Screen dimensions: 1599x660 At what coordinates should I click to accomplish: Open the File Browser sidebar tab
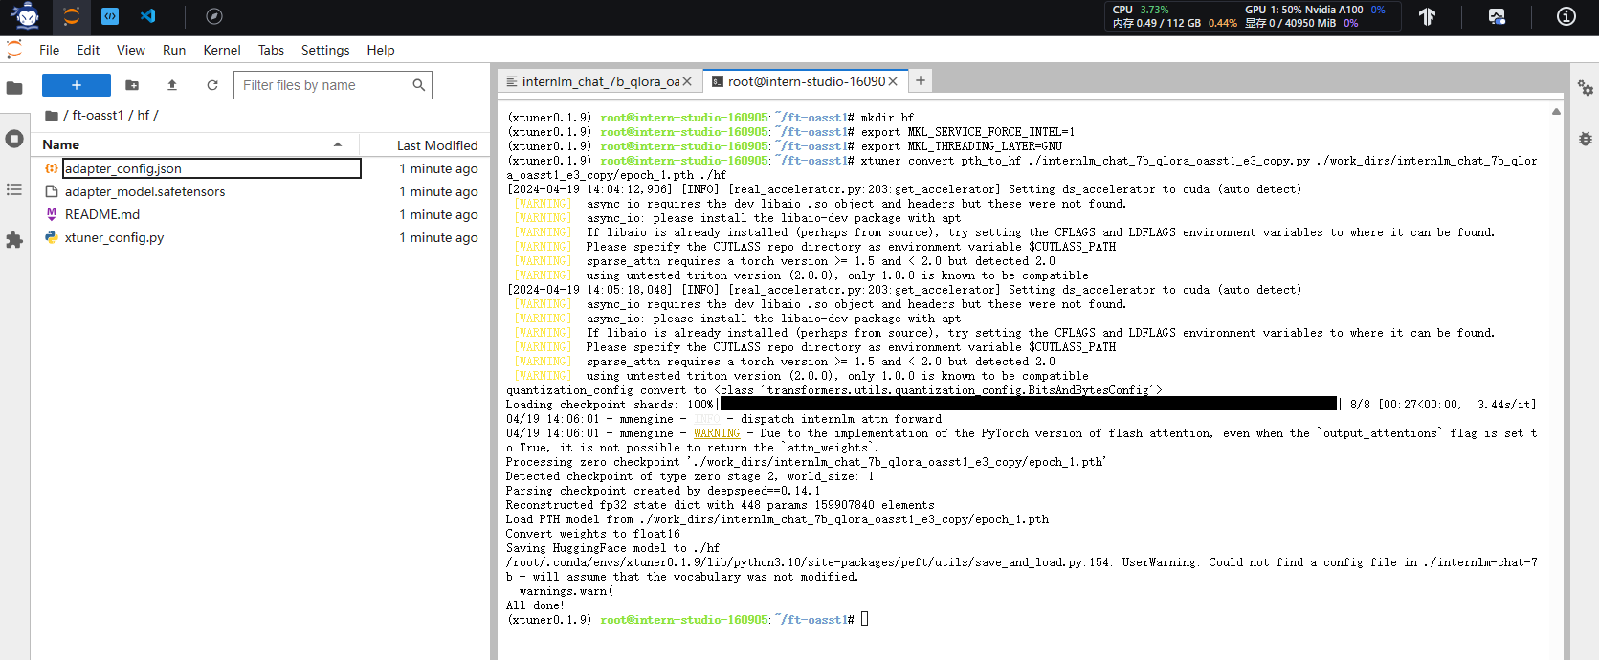(14, 88)
